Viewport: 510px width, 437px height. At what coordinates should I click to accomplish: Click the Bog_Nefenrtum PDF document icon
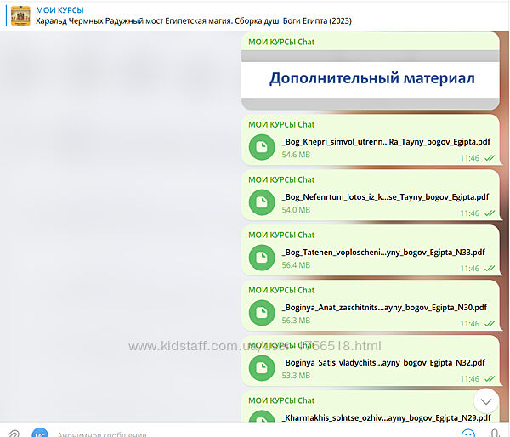pos(262,202)
